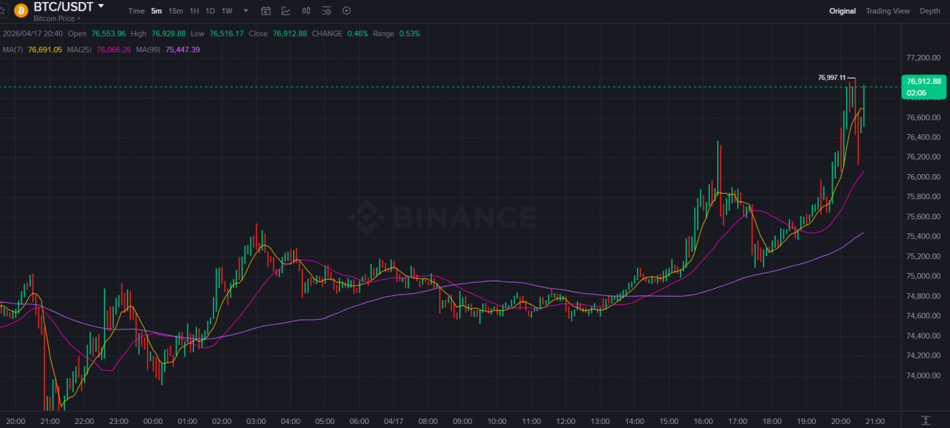Click the hexagon settings icon in toolbar
The height and width of the screenshot is (428, 950).
347,11
